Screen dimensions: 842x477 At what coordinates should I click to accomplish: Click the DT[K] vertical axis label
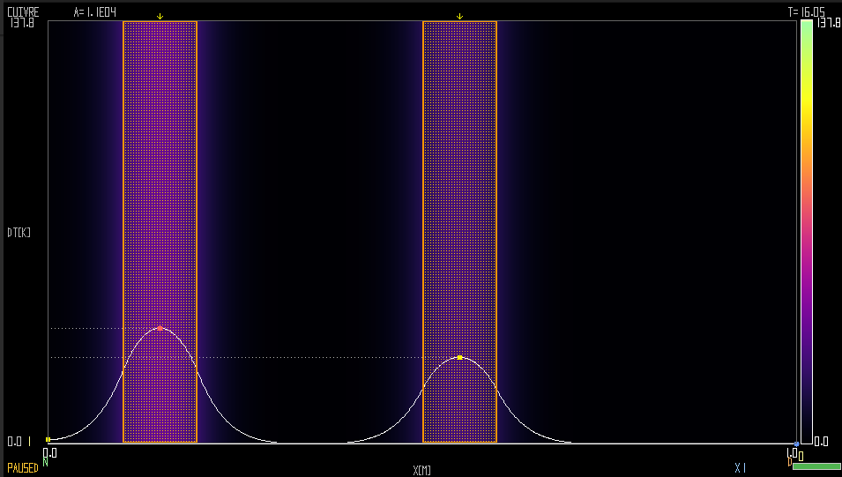pos(19,233)
